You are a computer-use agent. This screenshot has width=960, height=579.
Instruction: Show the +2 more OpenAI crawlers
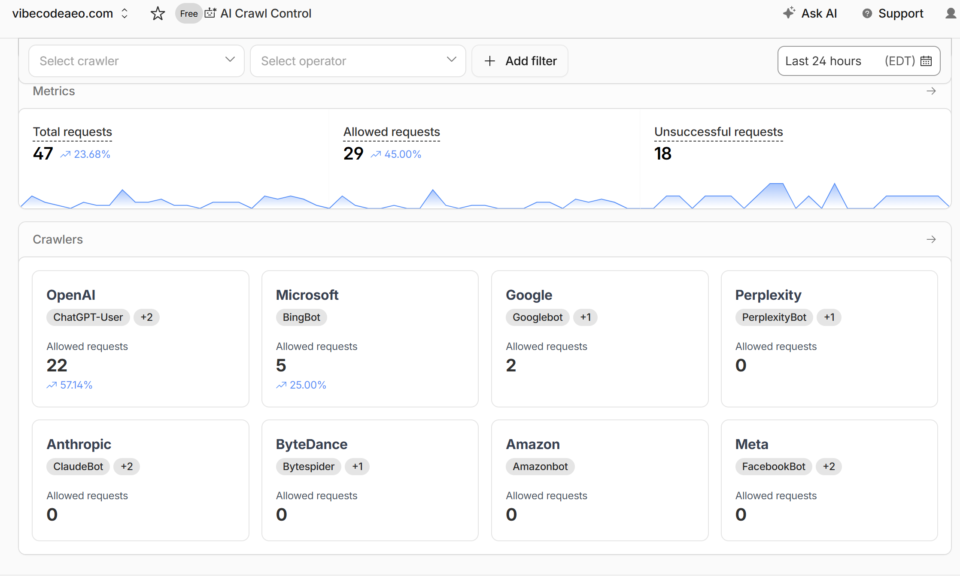point(146,317)
